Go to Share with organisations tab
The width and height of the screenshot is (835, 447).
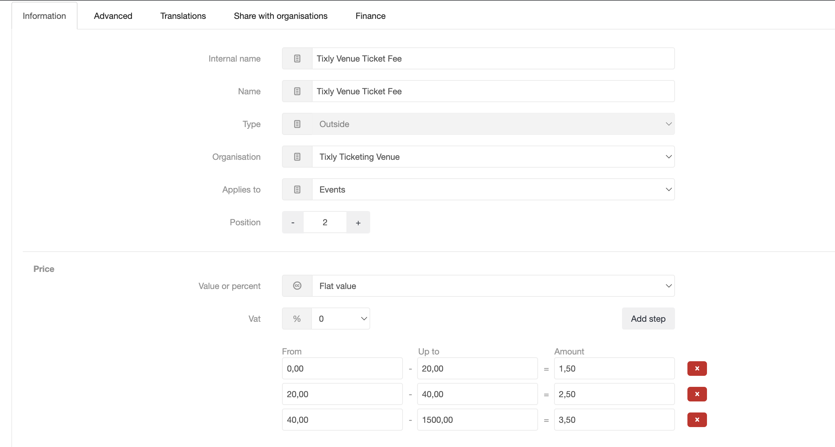[x=280, y=16]
